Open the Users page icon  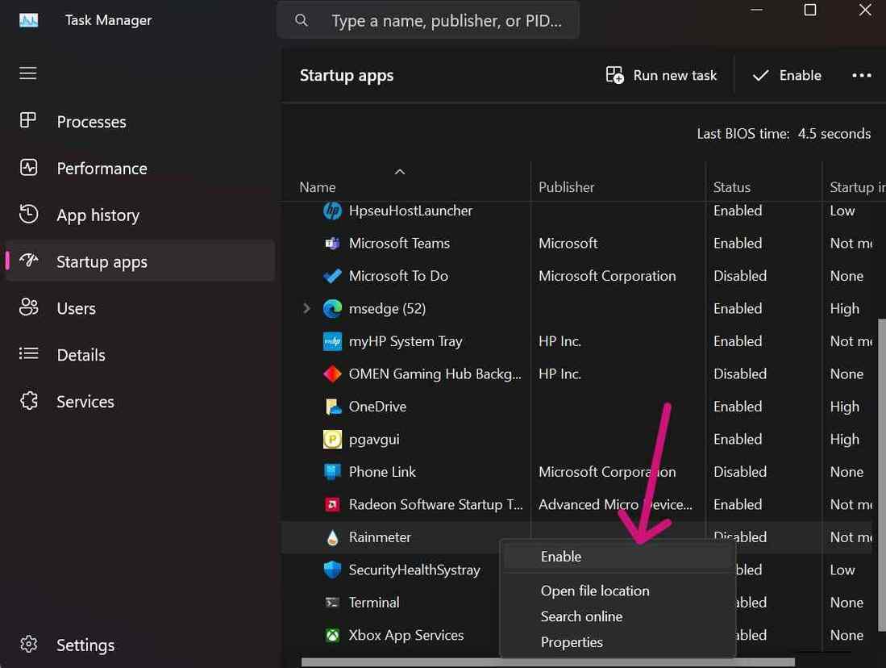28,307
